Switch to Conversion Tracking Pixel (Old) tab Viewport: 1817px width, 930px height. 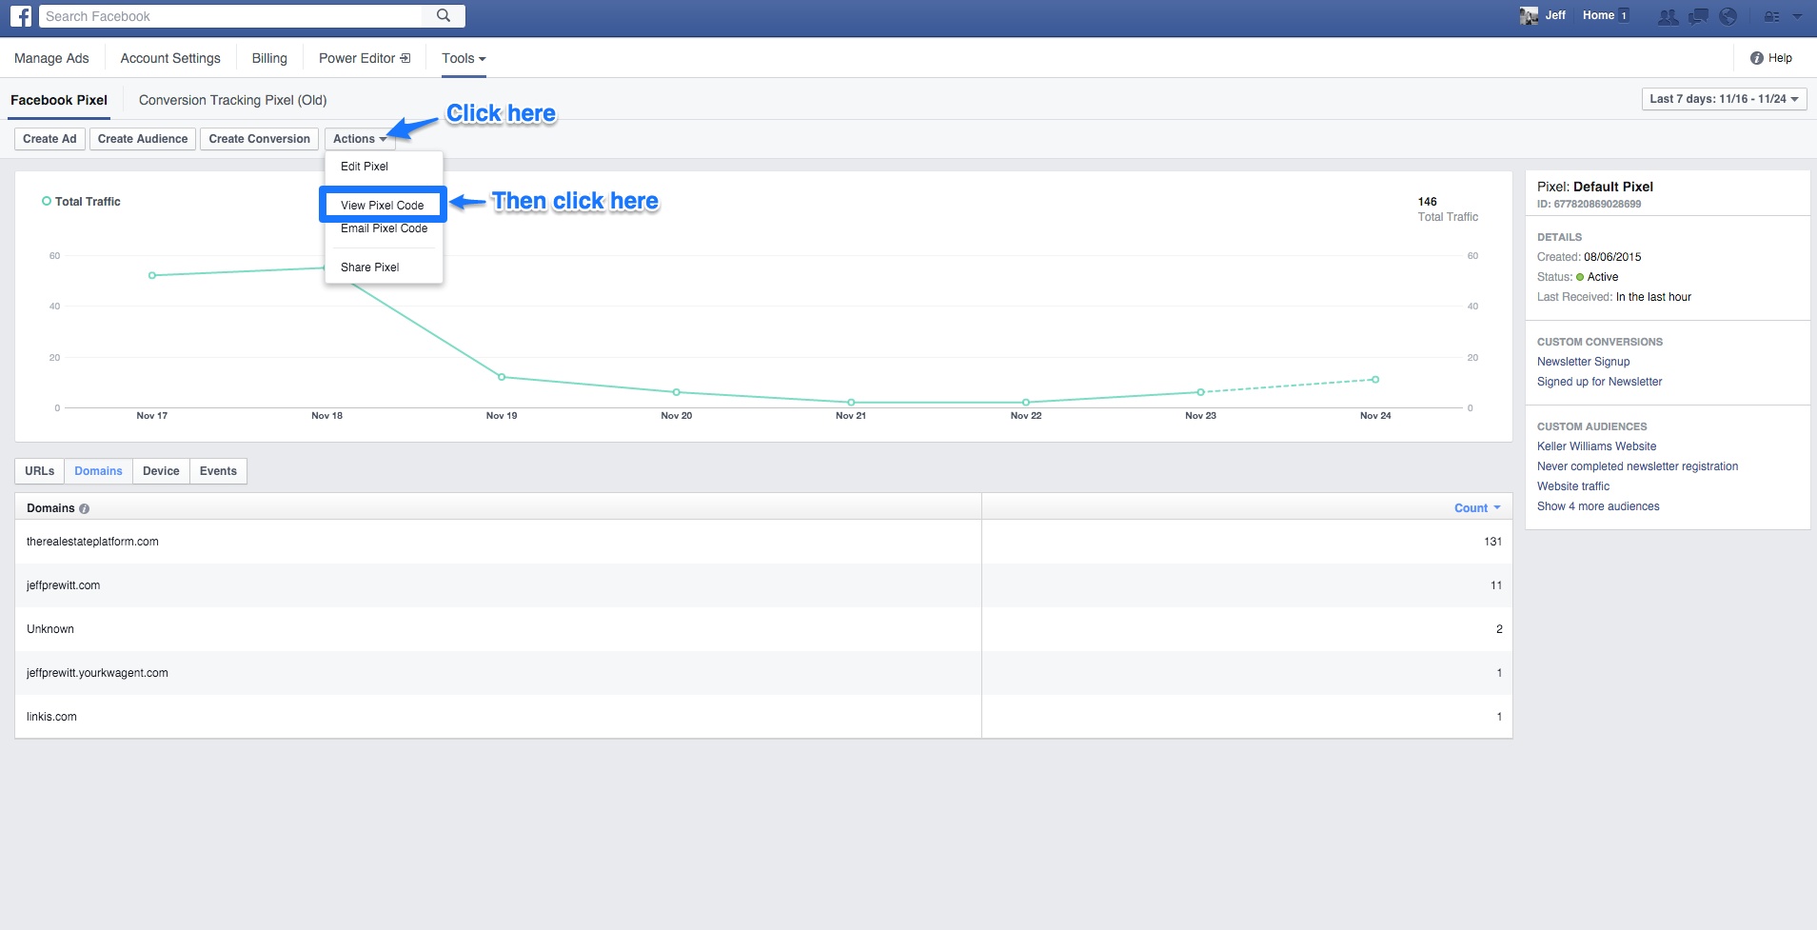click(x=233, y=100)
